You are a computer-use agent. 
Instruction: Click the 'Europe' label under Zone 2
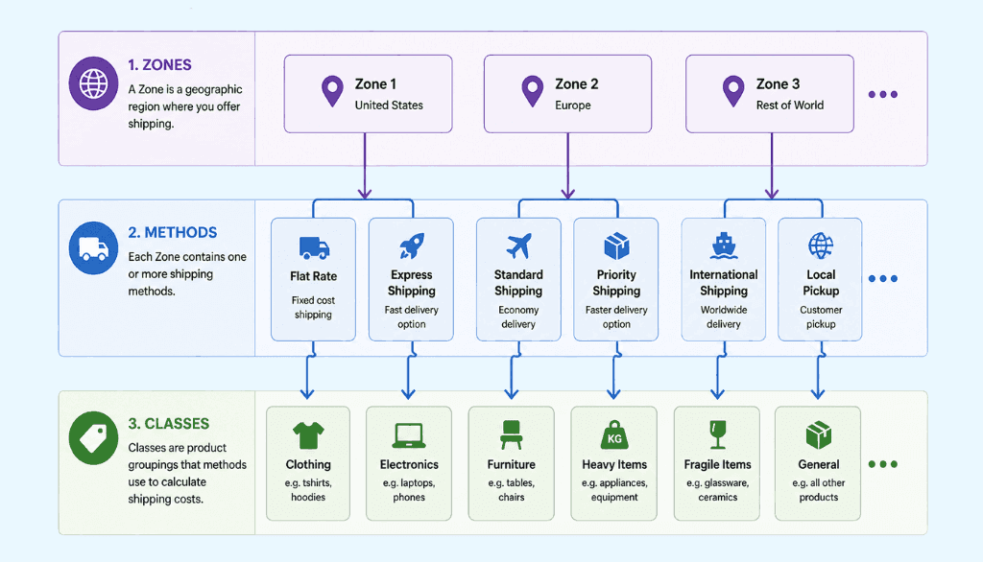(x=573, y=105)
